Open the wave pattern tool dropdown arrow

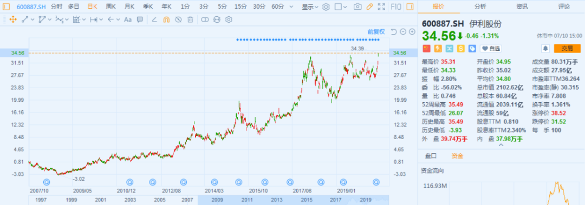[67, 20]
